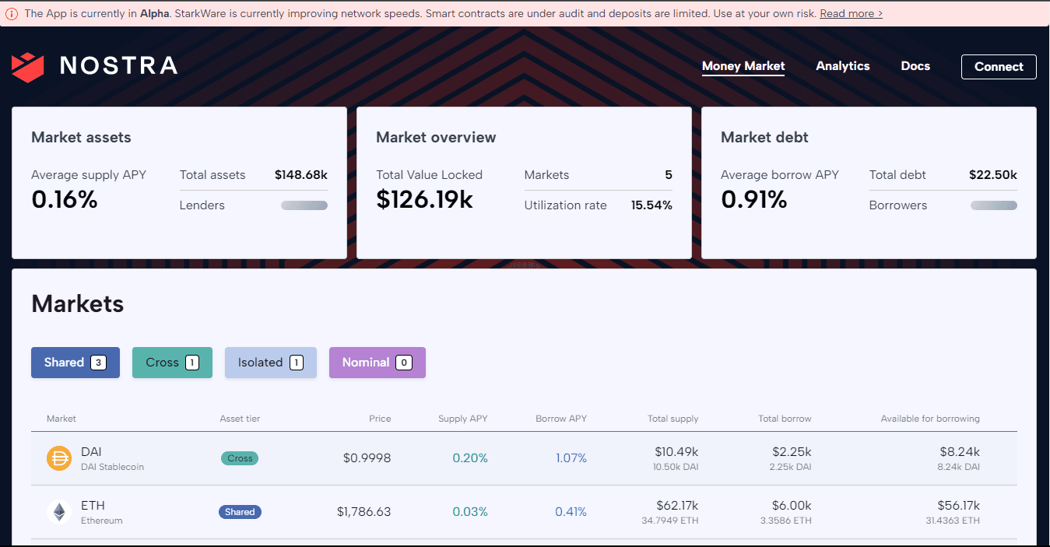Open the Docs page
Screen dimensions: 1050x547
click(x=915, y=66)
